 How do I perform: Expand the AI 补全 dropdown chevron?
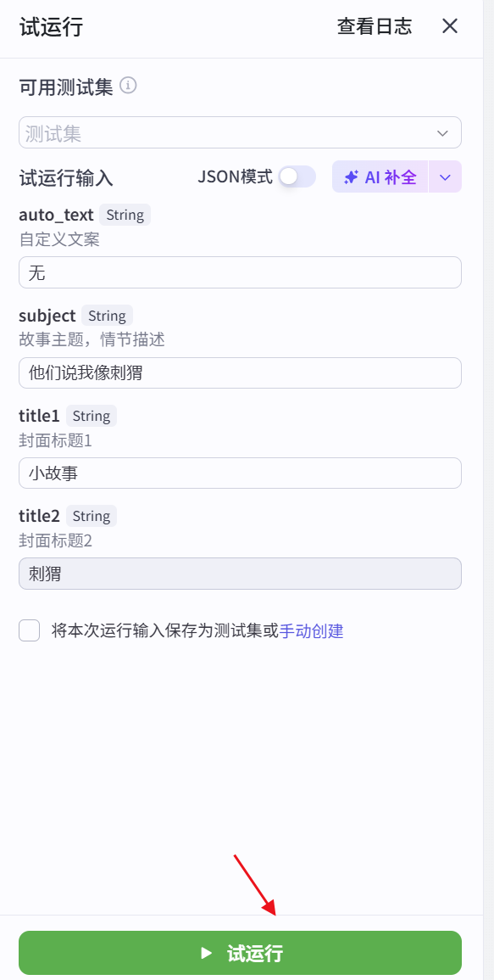444,176
